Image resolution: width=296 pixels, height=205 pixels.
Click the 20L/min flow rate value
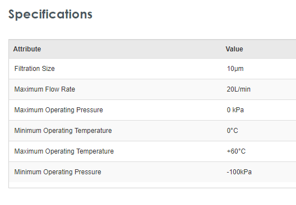239,89
